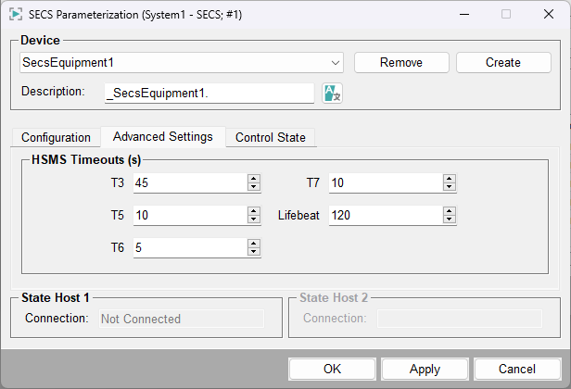This screenshot has width=571, height=389.
Task: Click into the Description text field
Action: coord(209,93)
